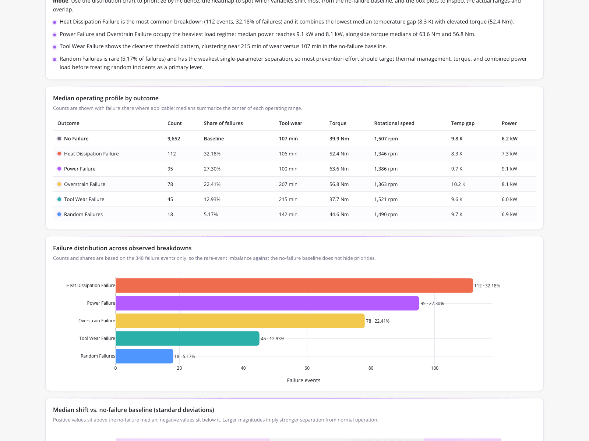Click Power Failure chart axis label
The image size is (589, 441).
pos(101,303)
